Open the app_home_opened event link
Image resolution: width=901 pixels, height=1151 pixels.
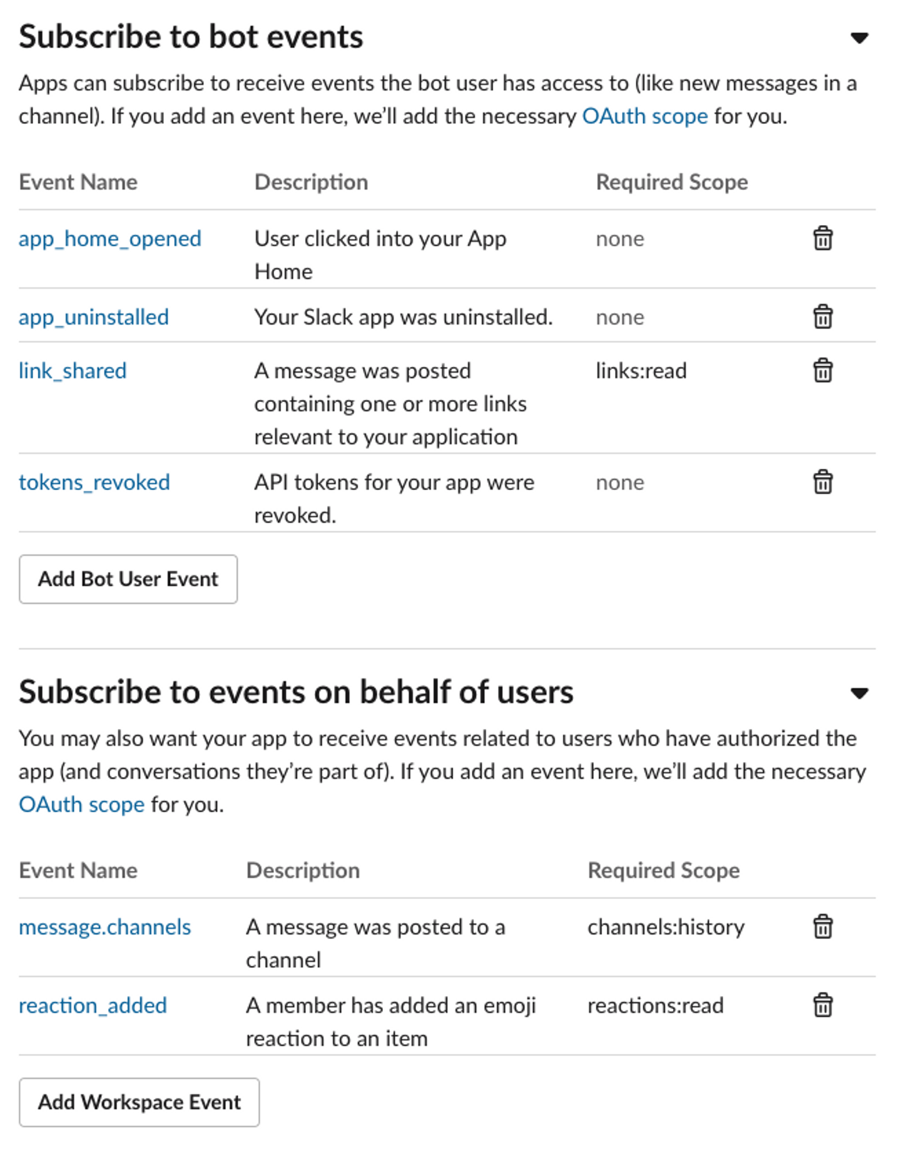pyautogui.click(x=110, y=239)
